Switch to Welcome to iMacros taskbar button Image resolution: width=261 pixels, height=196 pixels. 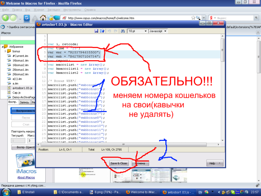coord(142,192)
